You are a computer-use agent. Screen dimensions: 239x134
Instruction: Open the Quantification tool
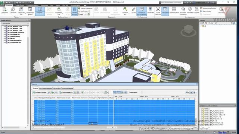[x=174, y=11]
